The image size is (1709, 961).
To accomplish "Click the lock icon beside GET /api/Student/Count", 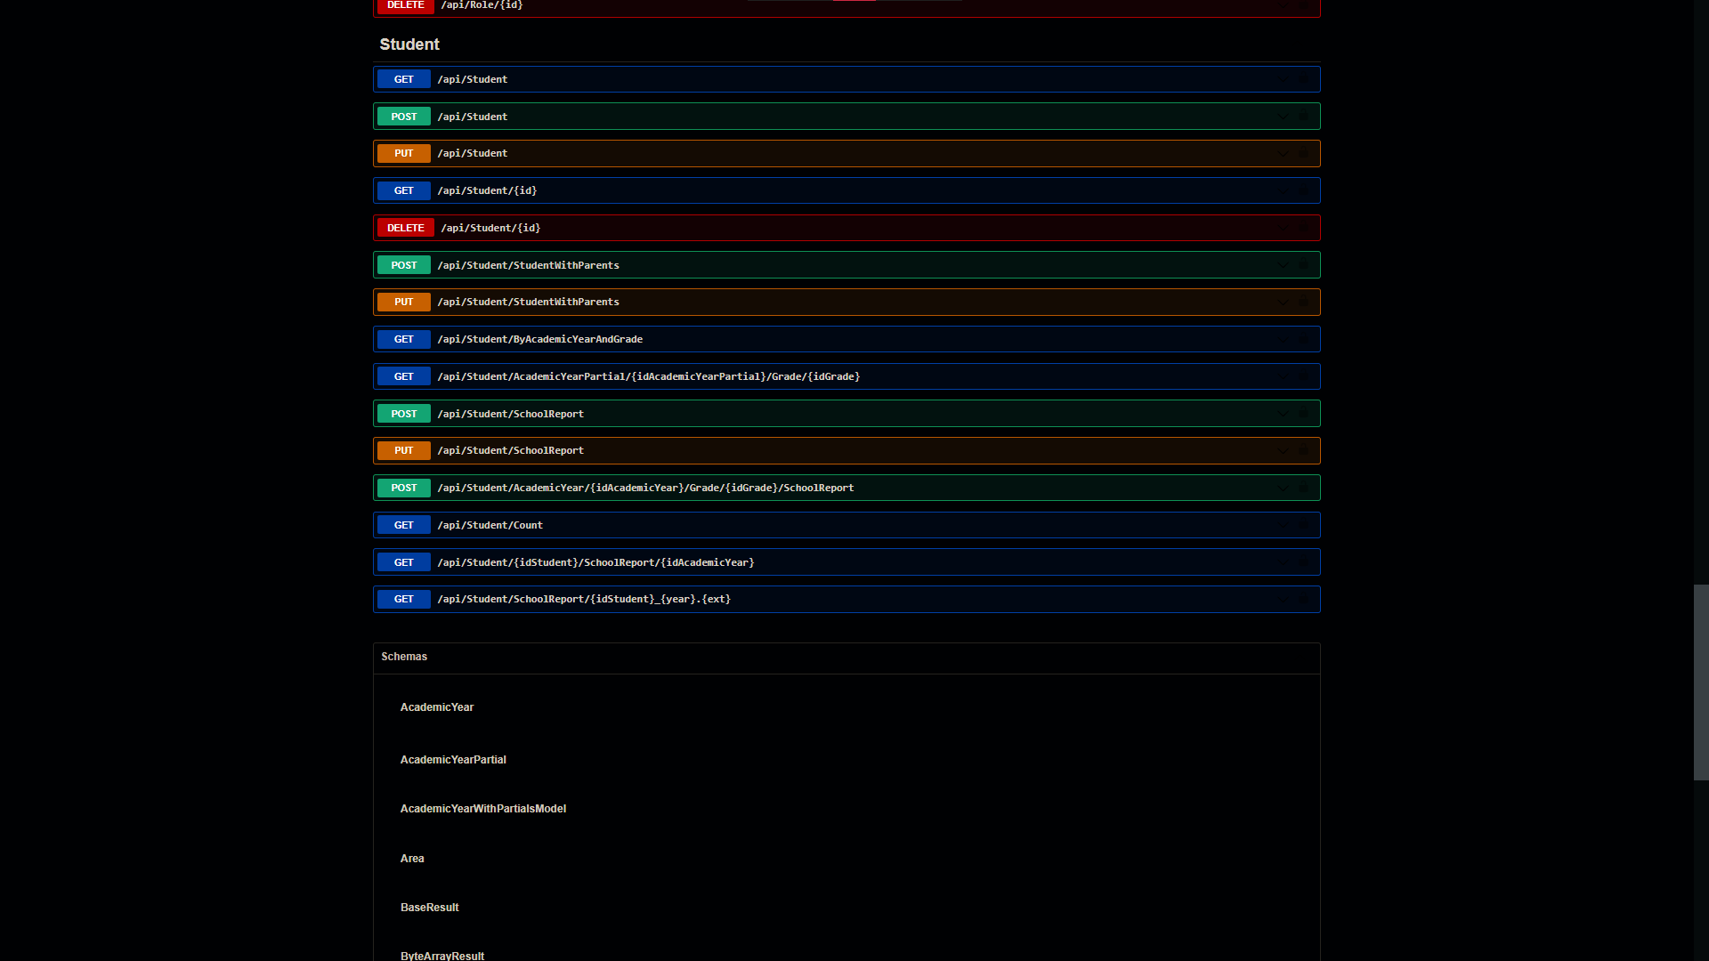I will click(1303, 525).
